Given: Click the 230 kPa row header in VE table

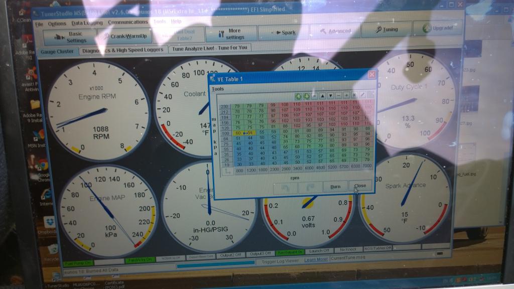Looking at the screenshot, I should click(x=224, y=107).
